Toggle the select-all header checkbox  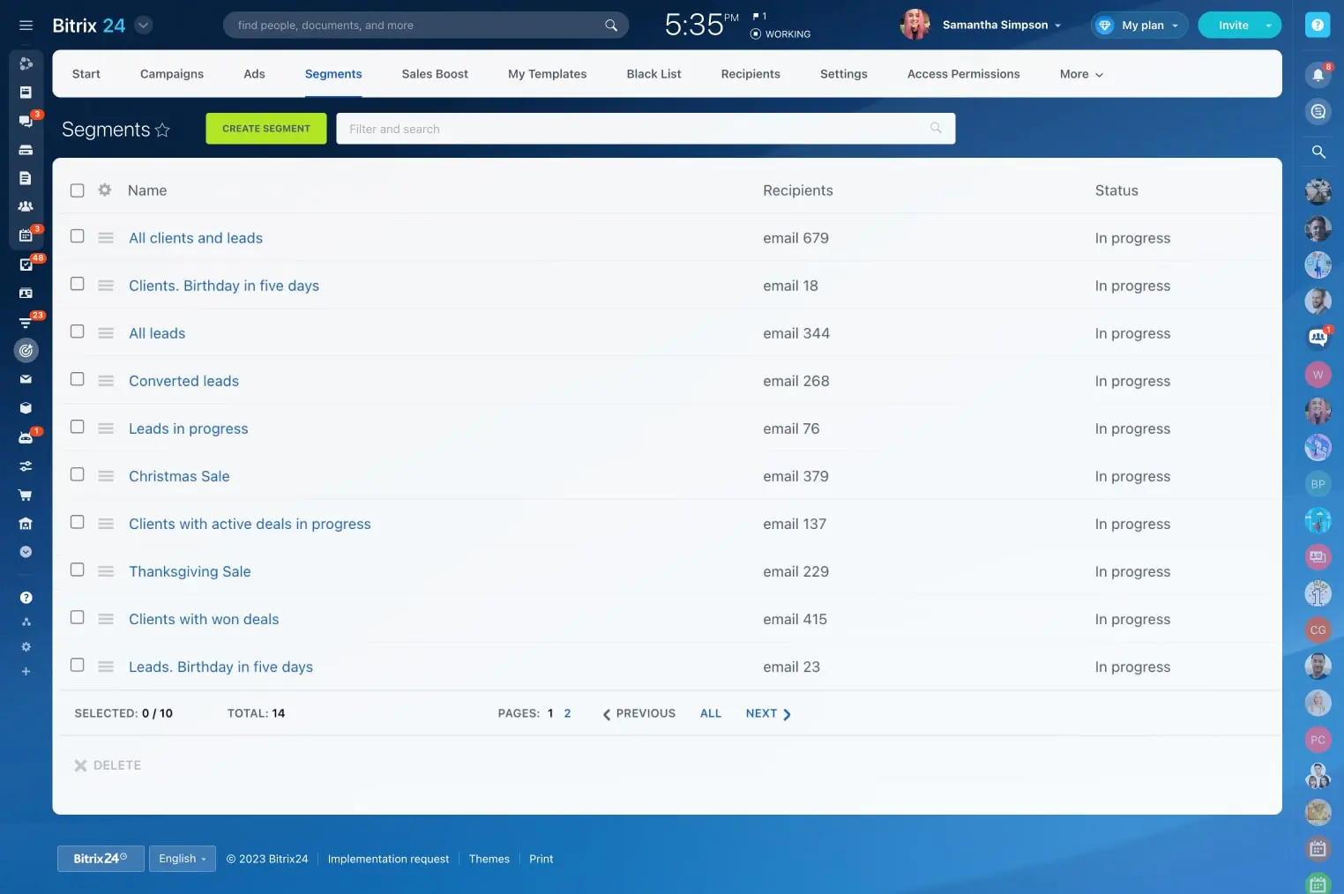tap(78, 190)
